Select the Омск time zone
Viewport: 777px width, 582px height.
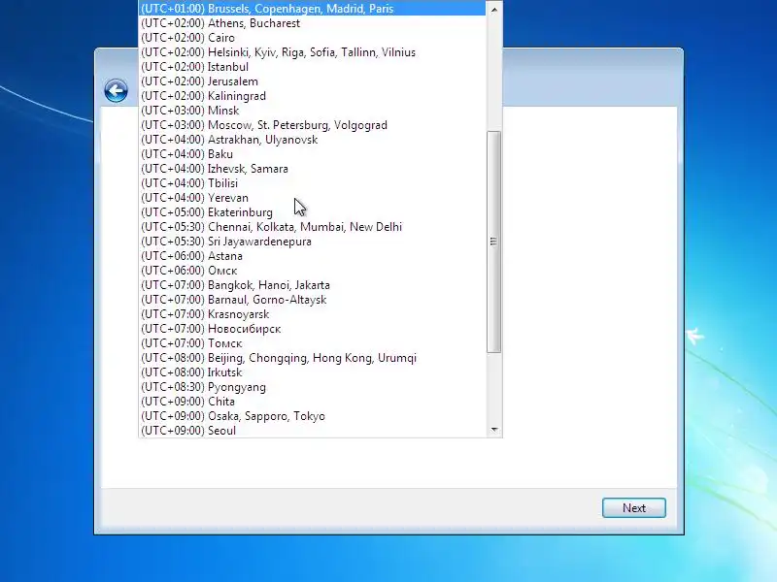[312, 271]
